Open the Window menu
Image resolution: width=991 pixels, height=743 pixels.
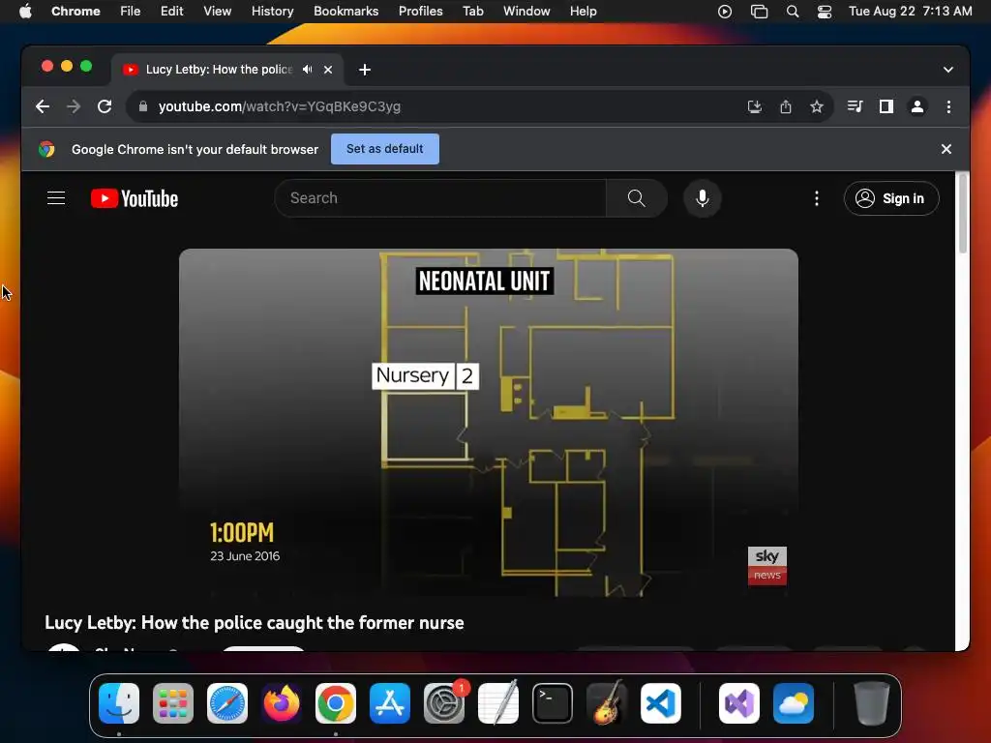(526, 12)
